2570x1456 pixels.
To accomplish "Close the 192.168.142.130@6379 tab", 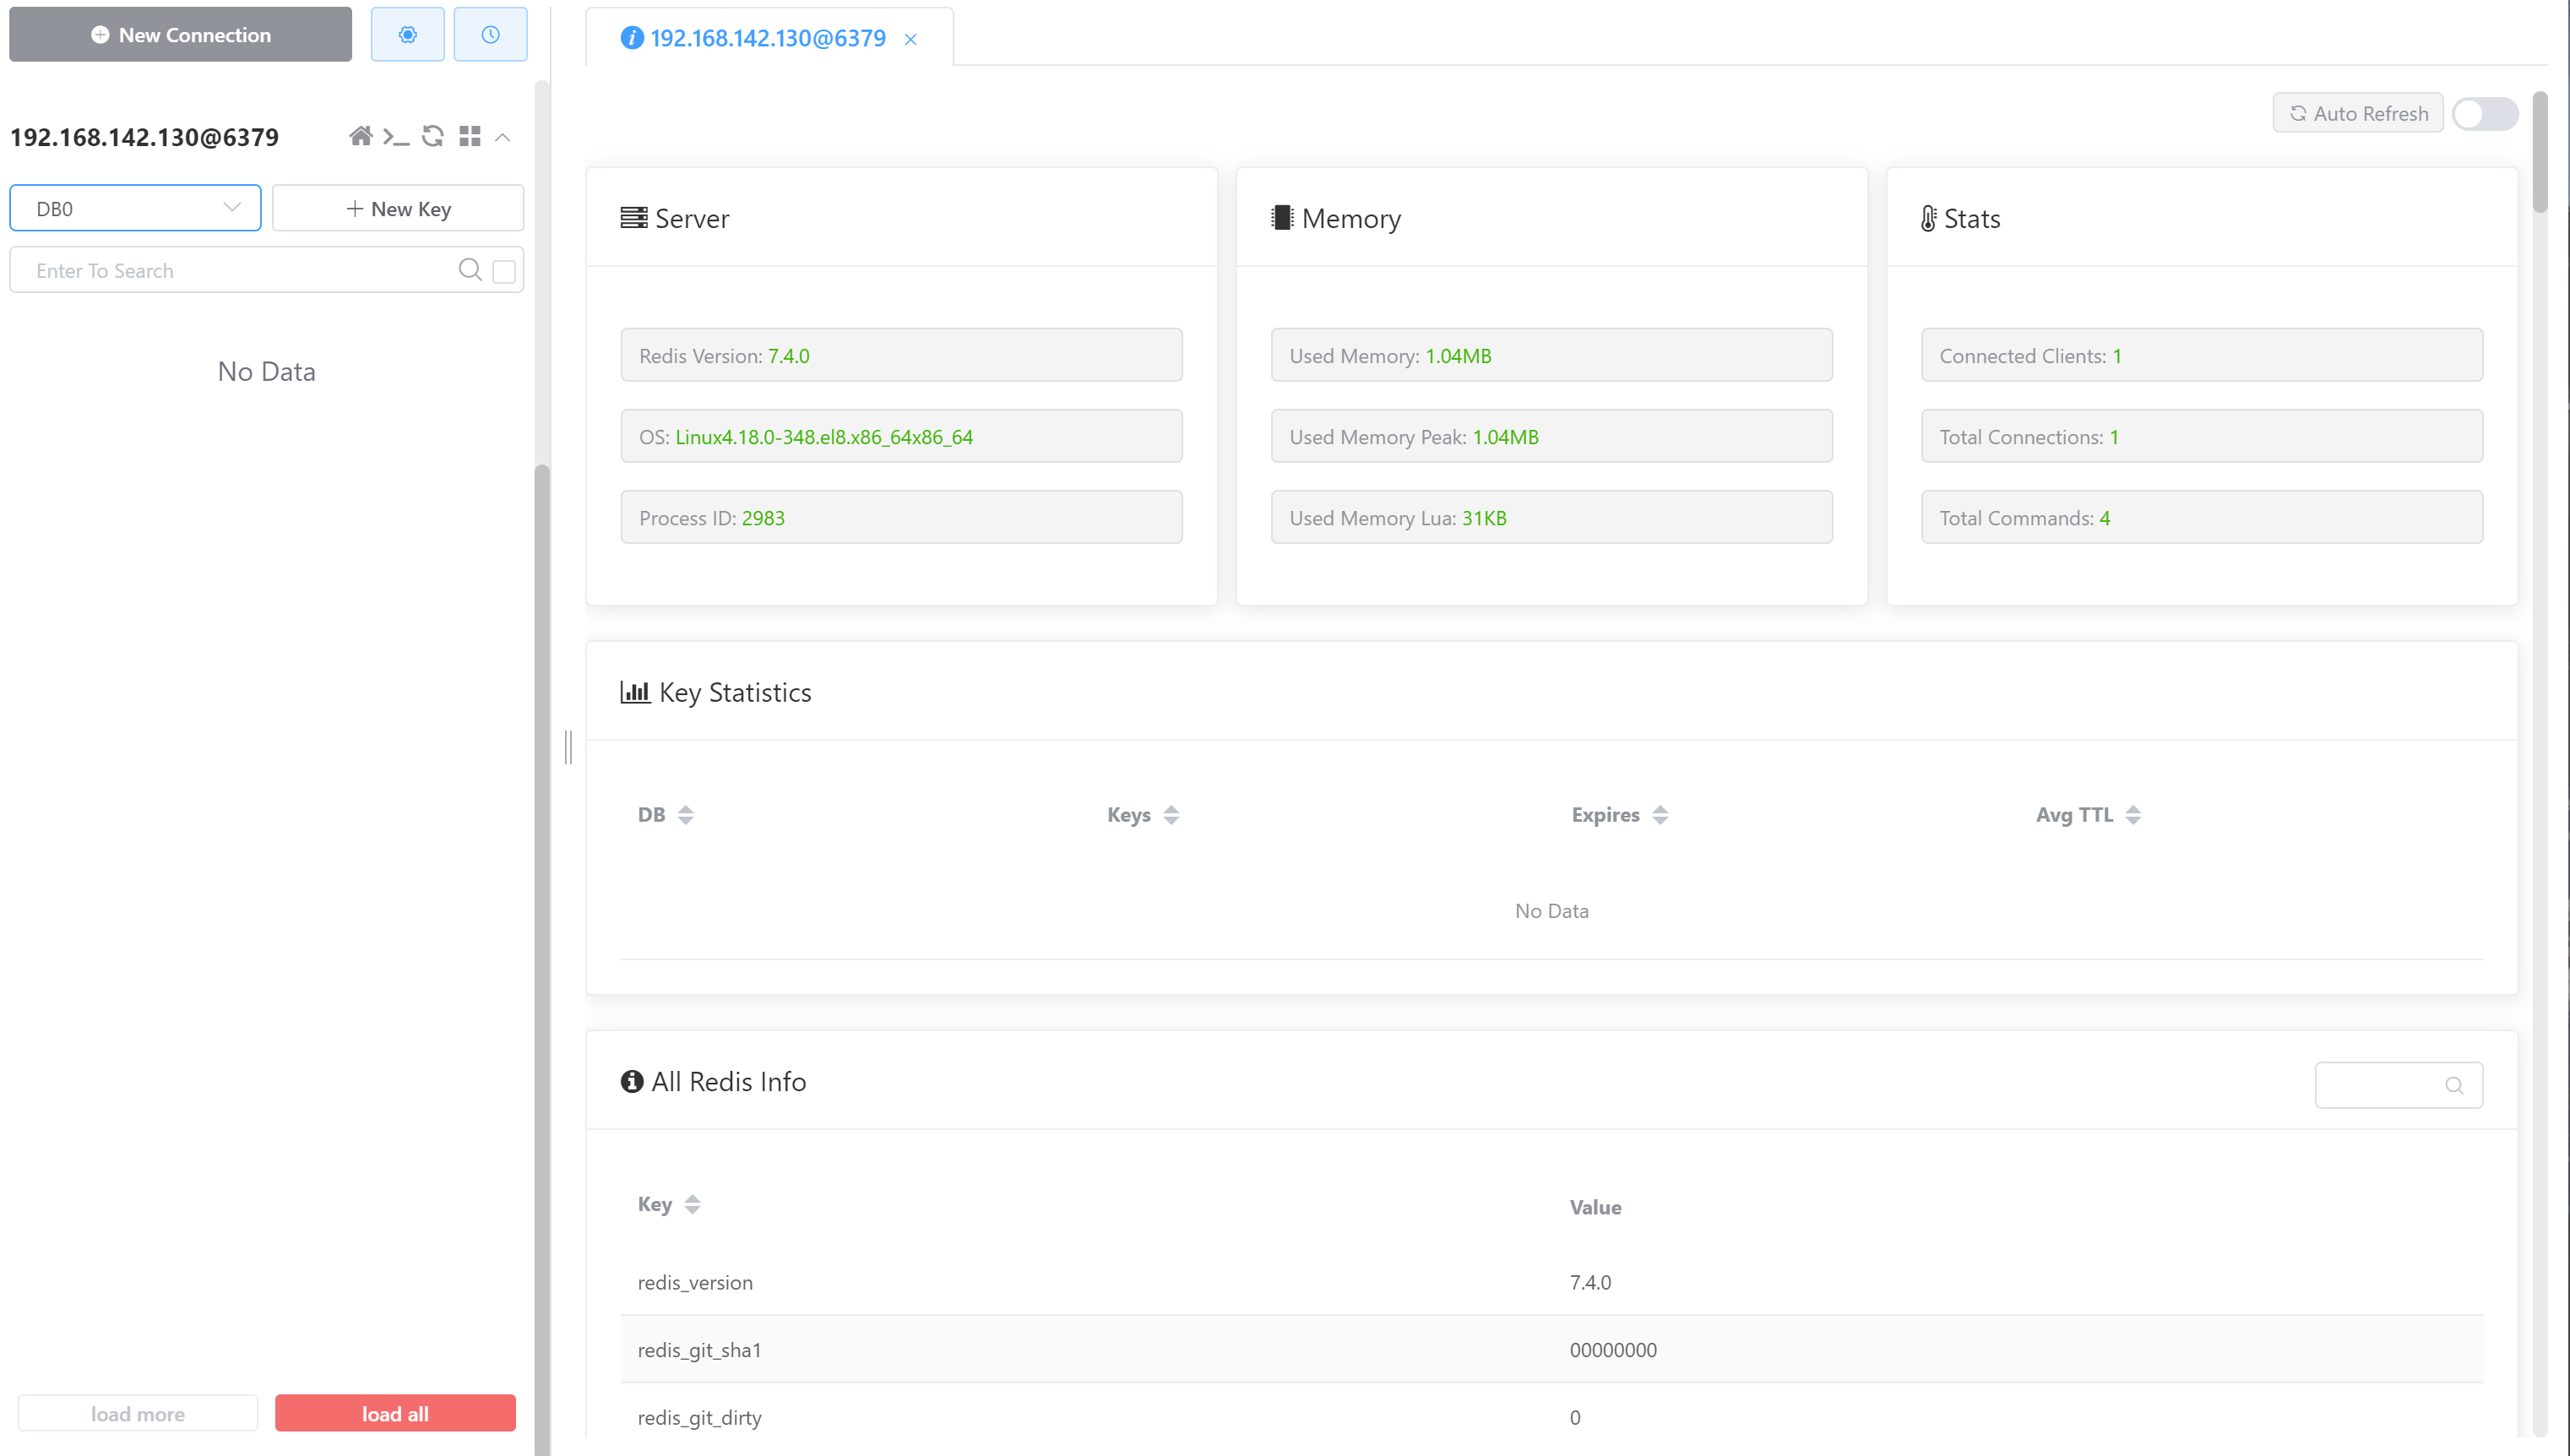I will [910, 39].
